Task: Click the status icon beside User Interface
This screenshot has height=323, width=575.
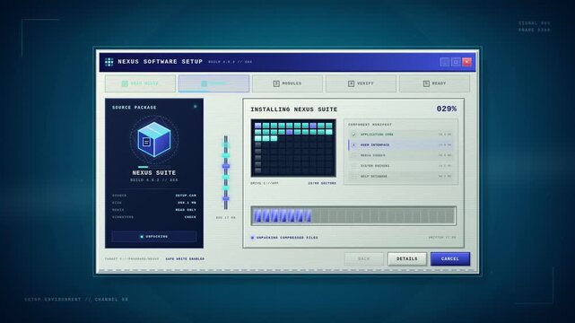Action: pos(353,145)
